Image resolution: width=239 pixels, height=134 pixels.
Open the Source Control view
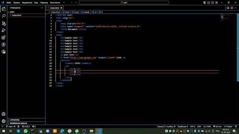tap(3, 23)
